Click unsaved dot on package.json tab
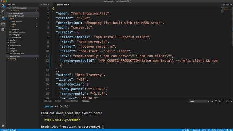Viewport: 233px width, 131px height. pos(69,5)
